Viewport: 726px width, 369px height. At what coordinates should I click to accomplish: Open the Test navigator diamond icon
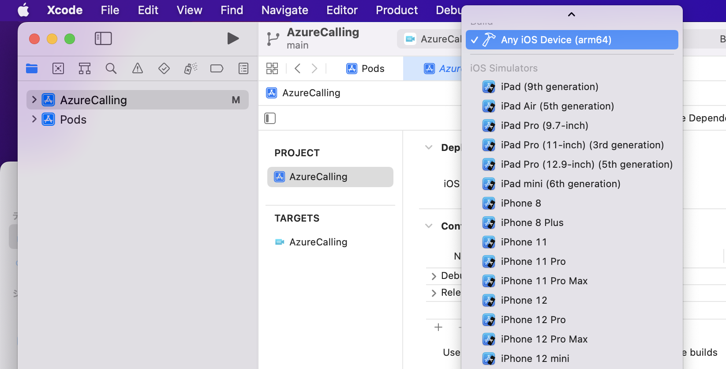(x=164, y=68)
